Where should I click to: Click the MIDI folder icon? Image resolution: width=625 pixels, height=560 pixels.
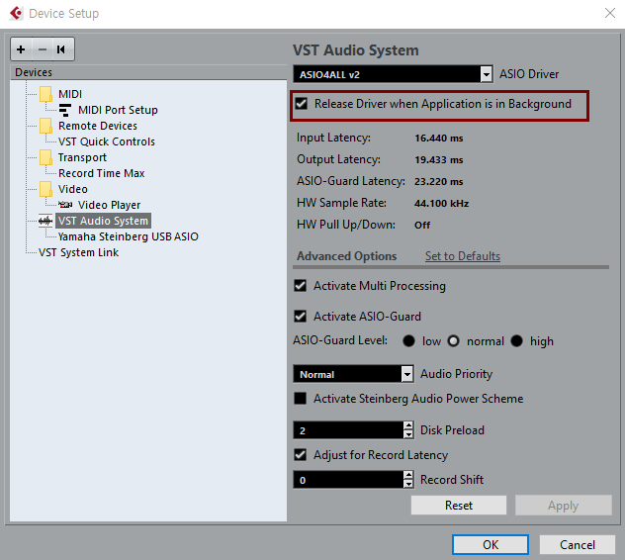pyautogui.click(x=45, y=94)
